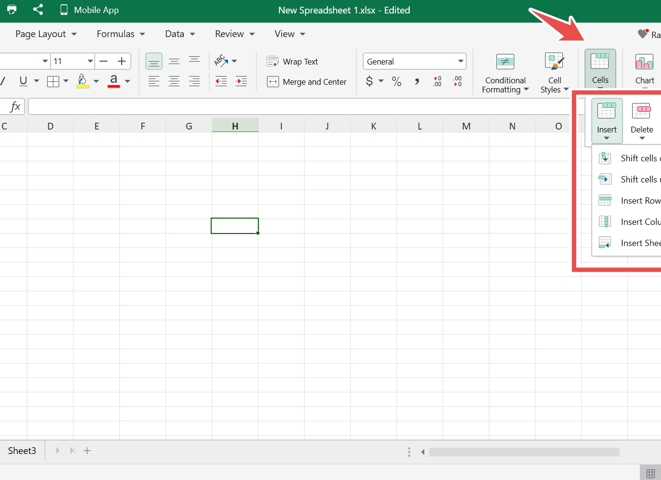
Task: Open Conditional Formatting menu
Action: pos(505,73)
